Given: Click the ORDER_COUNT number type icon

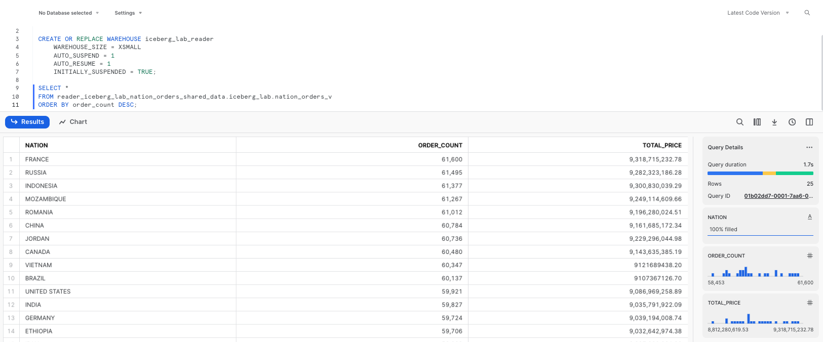Looking at the screenshot, I should (810, 255).
